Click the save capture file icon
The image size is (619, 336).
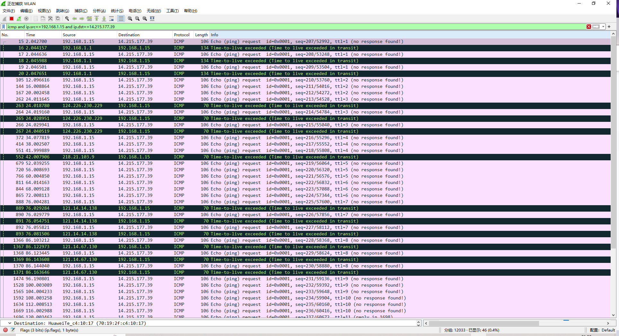coord(43,19)
